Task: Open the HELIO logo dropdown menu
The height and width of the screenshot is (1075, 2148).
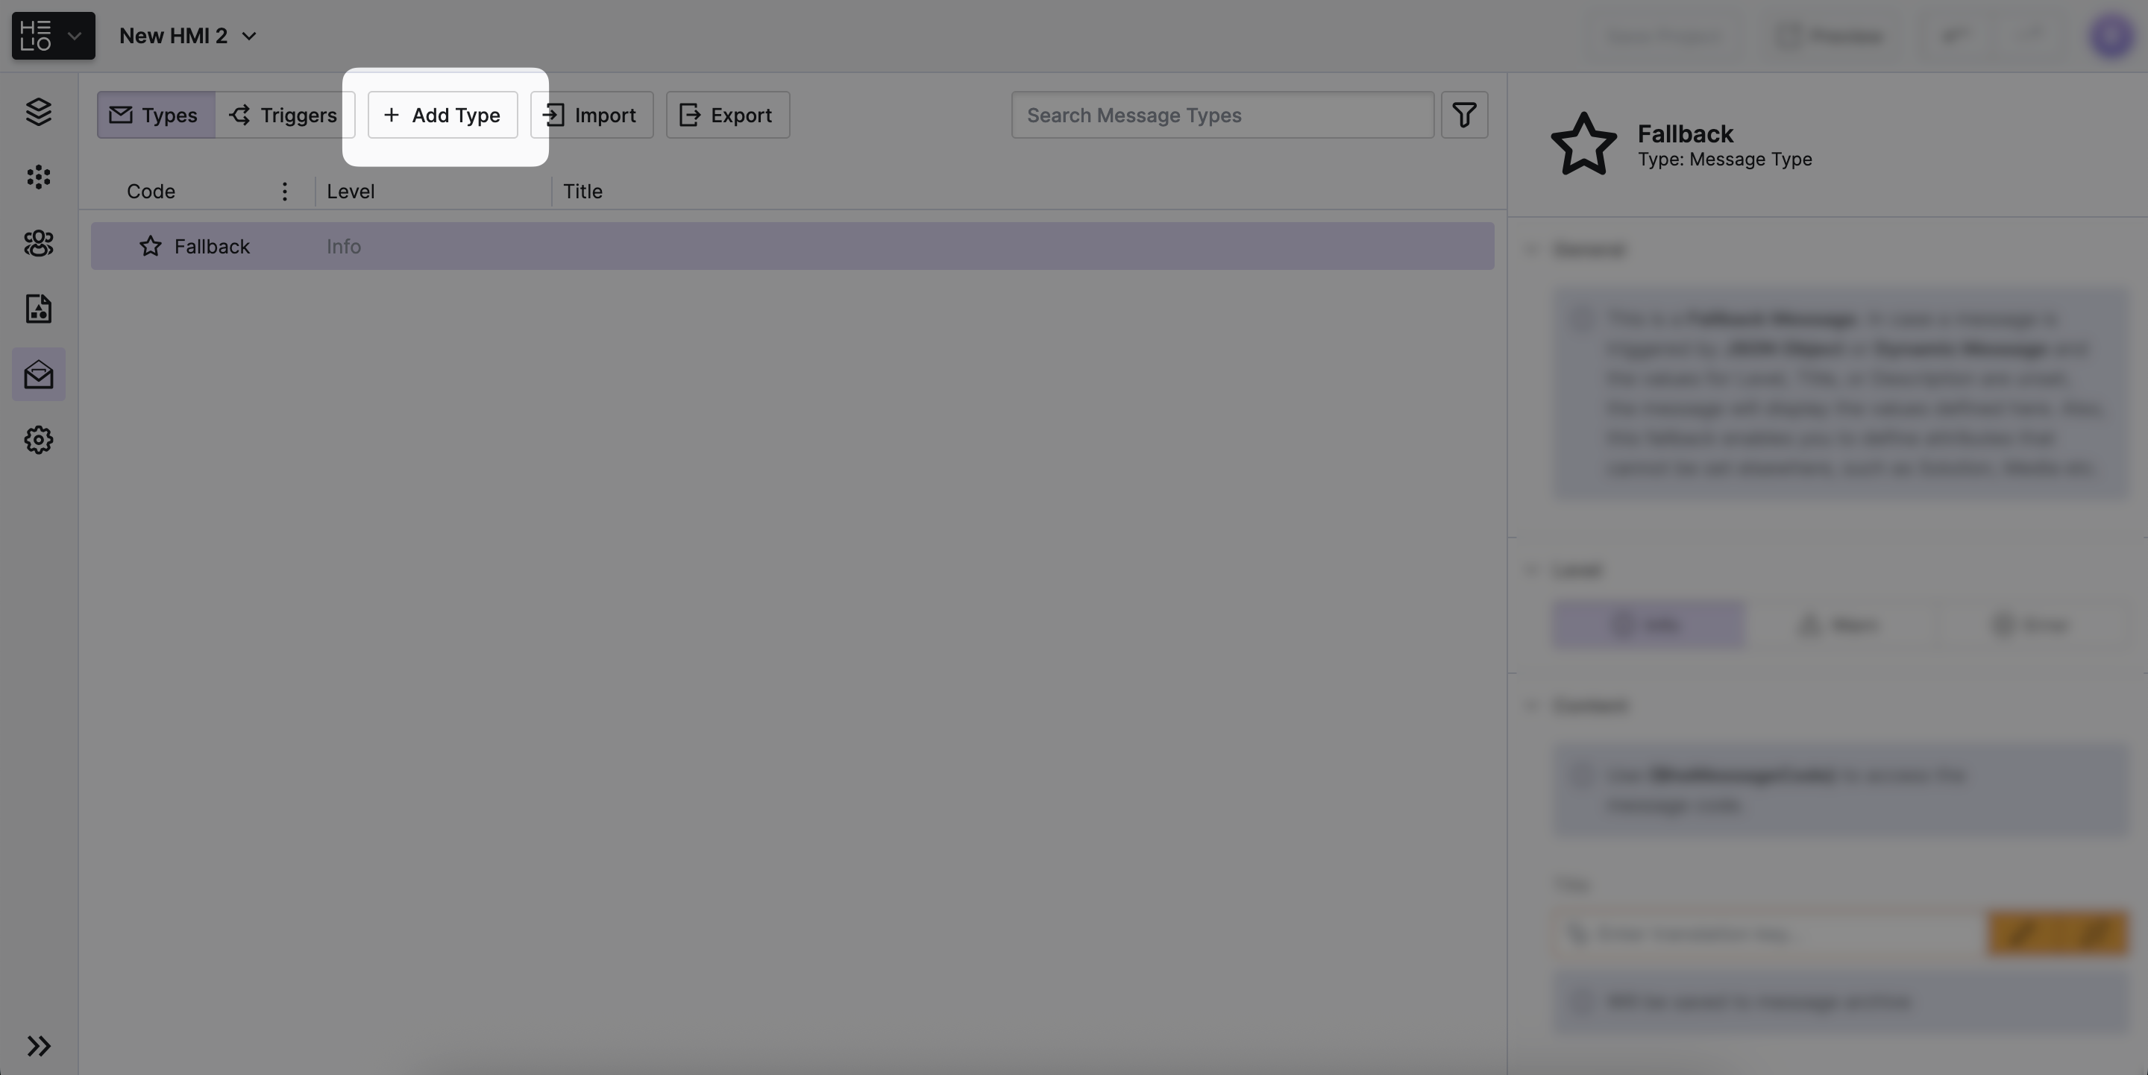Action: pyautogui.click(x=54, y=36)
